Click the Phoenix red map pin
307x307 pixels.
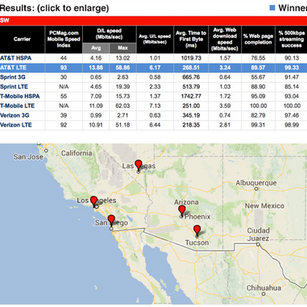[182, 211]
